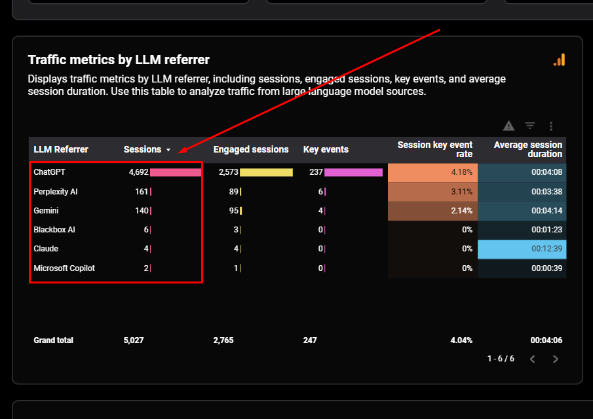Go to the previous page of results
Screen dimensions: 593x419
click(532, 359)
